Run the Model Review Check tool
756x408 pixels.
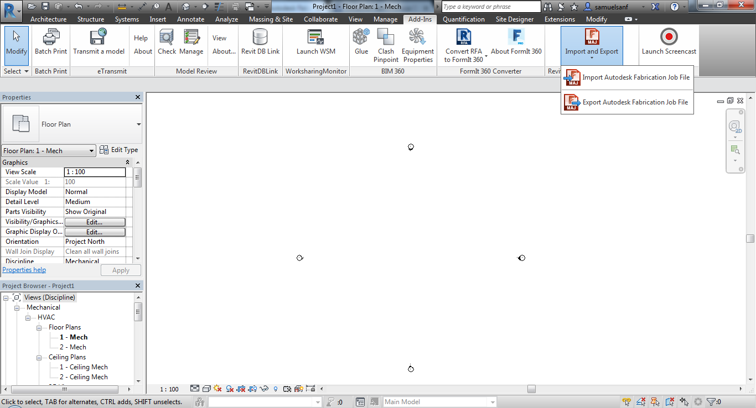tap(167, 42)
